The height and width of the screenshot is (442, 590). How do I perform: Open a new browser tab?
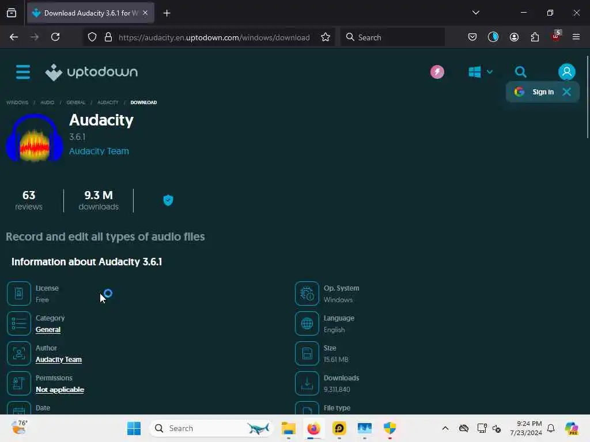click(x=167, y=13)
